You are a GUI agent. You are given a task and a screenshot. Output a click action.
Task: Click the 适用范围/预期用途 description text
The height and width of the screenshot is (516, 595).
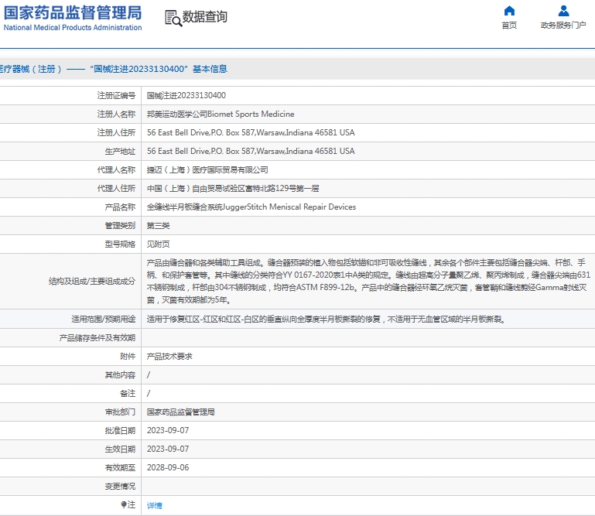(x=327, y=319)
